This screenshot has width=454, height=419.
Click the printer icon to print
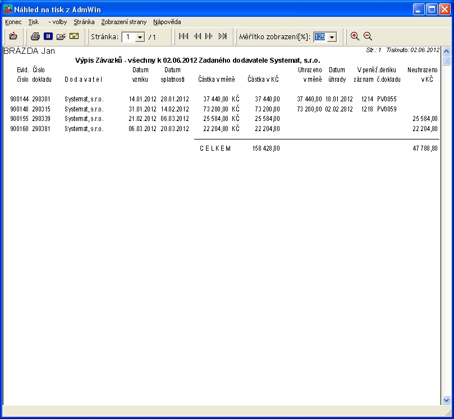tap(35, 36)
